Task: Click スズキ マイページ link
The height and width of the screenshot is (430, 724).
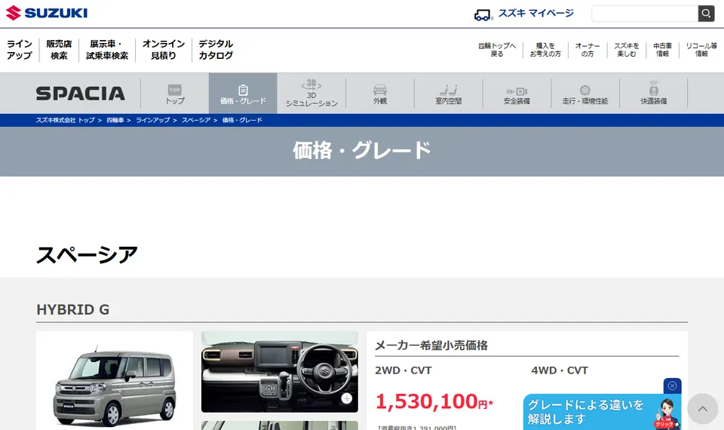Action: [x=535, y=14]
